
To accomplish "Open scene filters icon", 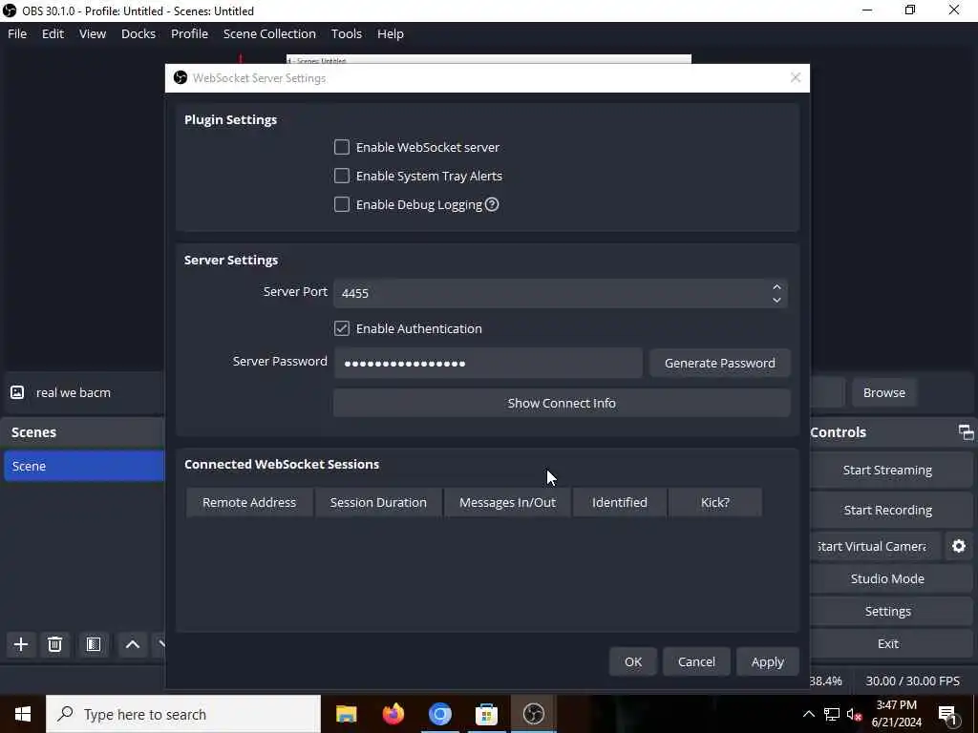I will [x=94, y=644].
